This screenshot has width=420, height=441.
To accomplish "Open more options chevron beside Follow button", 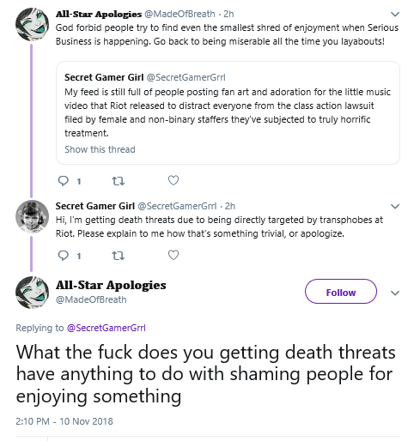I will tap(395, 293).
